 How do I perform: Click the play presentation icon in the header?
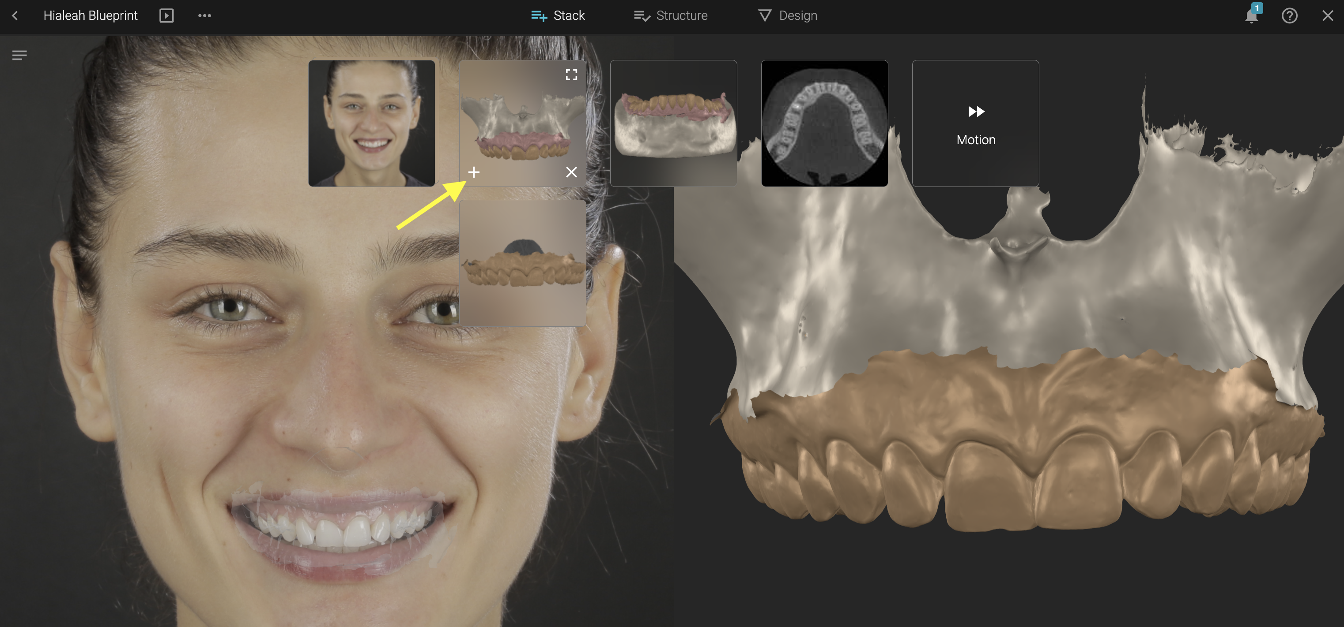pyautogui.click(x=166, y=15)
